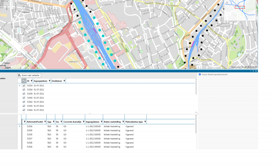Image resolution: width=275 pixels, height=166 pixels.
Task: Open the filter icon in the lower table's first column
Action: pos(25,122)
